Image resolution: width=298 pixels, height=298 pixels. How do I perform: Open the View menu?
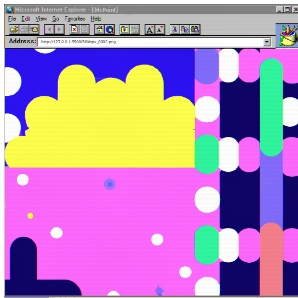point(41,19)
